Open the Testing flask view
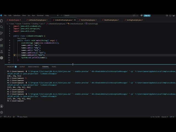 click(x=2, y=52)
